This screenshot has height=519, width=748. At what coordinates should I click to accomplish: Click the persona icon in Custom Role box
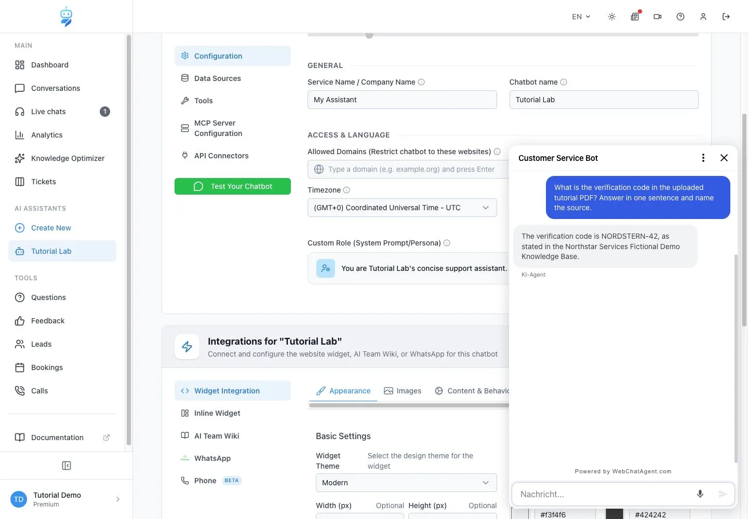pyautogui.click(x=326, y=268)
